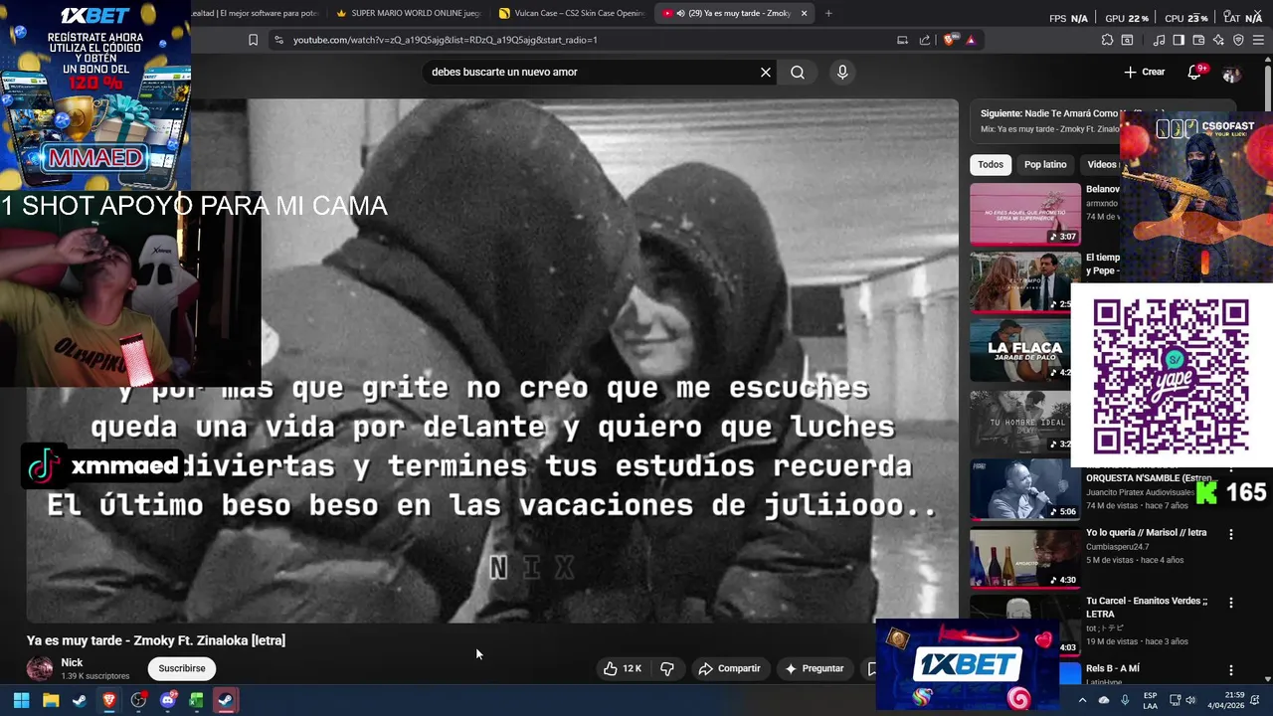This screenshot has height=716, width=1273.
Task: Close the 'Ya es muy tarde' tab
Action: [804, 13]
